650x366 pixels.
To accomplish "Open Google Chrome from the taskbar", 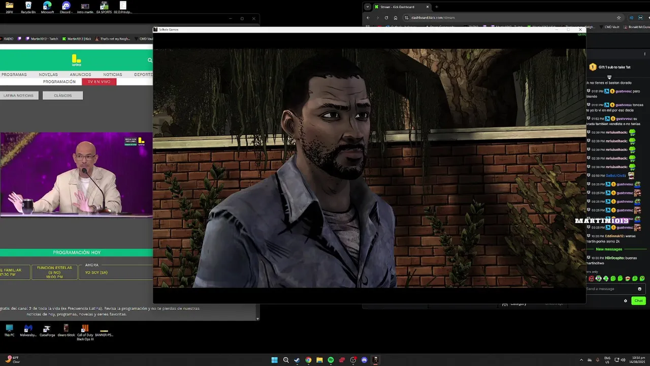I will pos(308,360).
